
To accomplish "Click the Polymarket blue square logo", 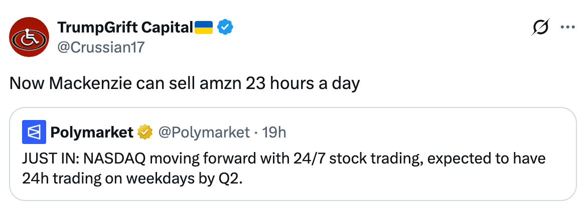I will click(34, 132).
